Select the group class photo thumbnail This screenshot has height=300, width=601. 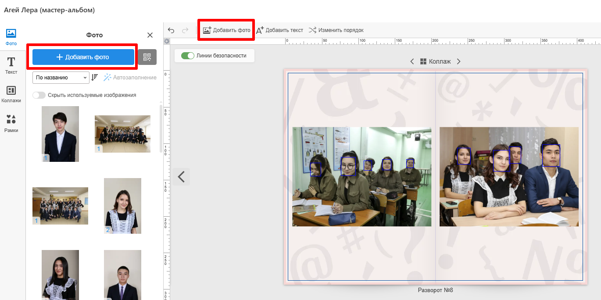122,133
